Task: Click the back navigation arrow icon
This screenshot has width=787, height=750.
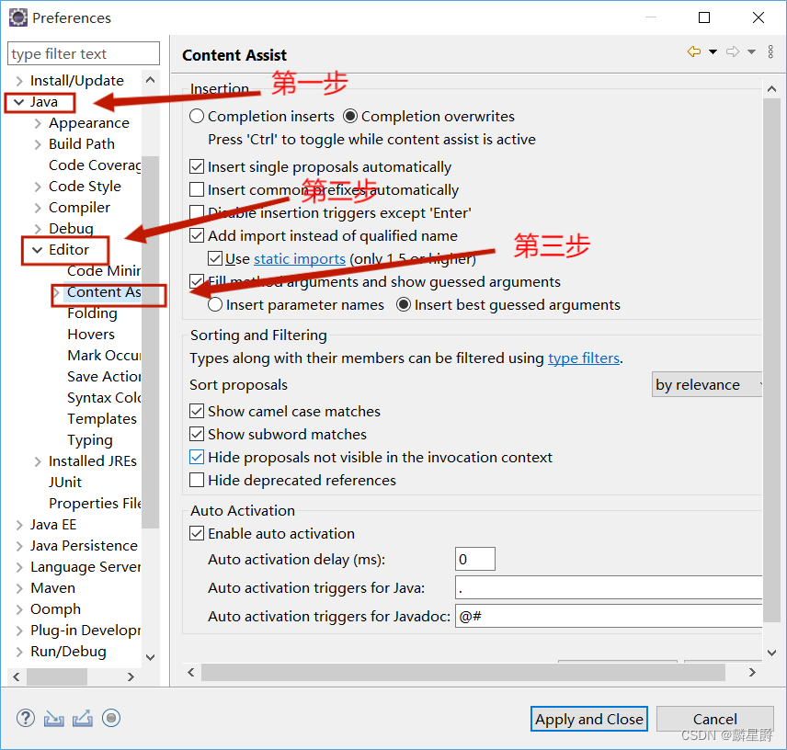Action: [694, 51]
